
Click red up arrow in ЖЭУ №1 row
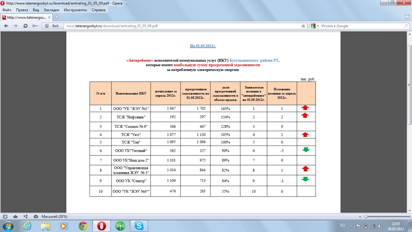click(305, 108)
